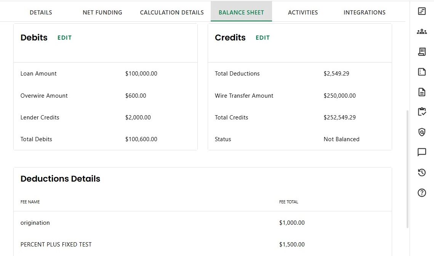434x256 pixels.
Task: Click the vertical page scrollbar
Action: tap(407, 169)
